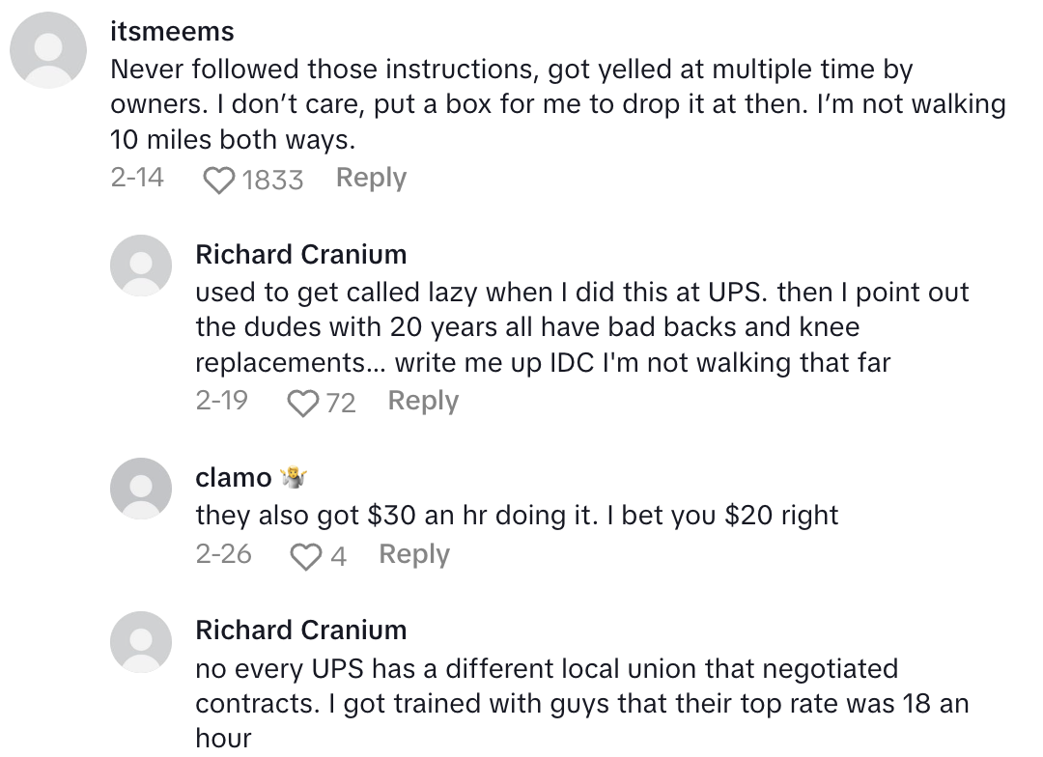Open Richard Cranium's name above the lazy comment
This screenshot has width=1043, height=757.
[x=300, y=255]
